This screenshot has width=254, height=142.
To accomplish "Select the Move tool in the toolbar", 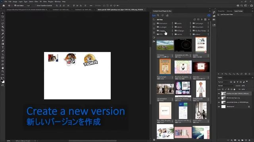I will click(x=3, y=13).
